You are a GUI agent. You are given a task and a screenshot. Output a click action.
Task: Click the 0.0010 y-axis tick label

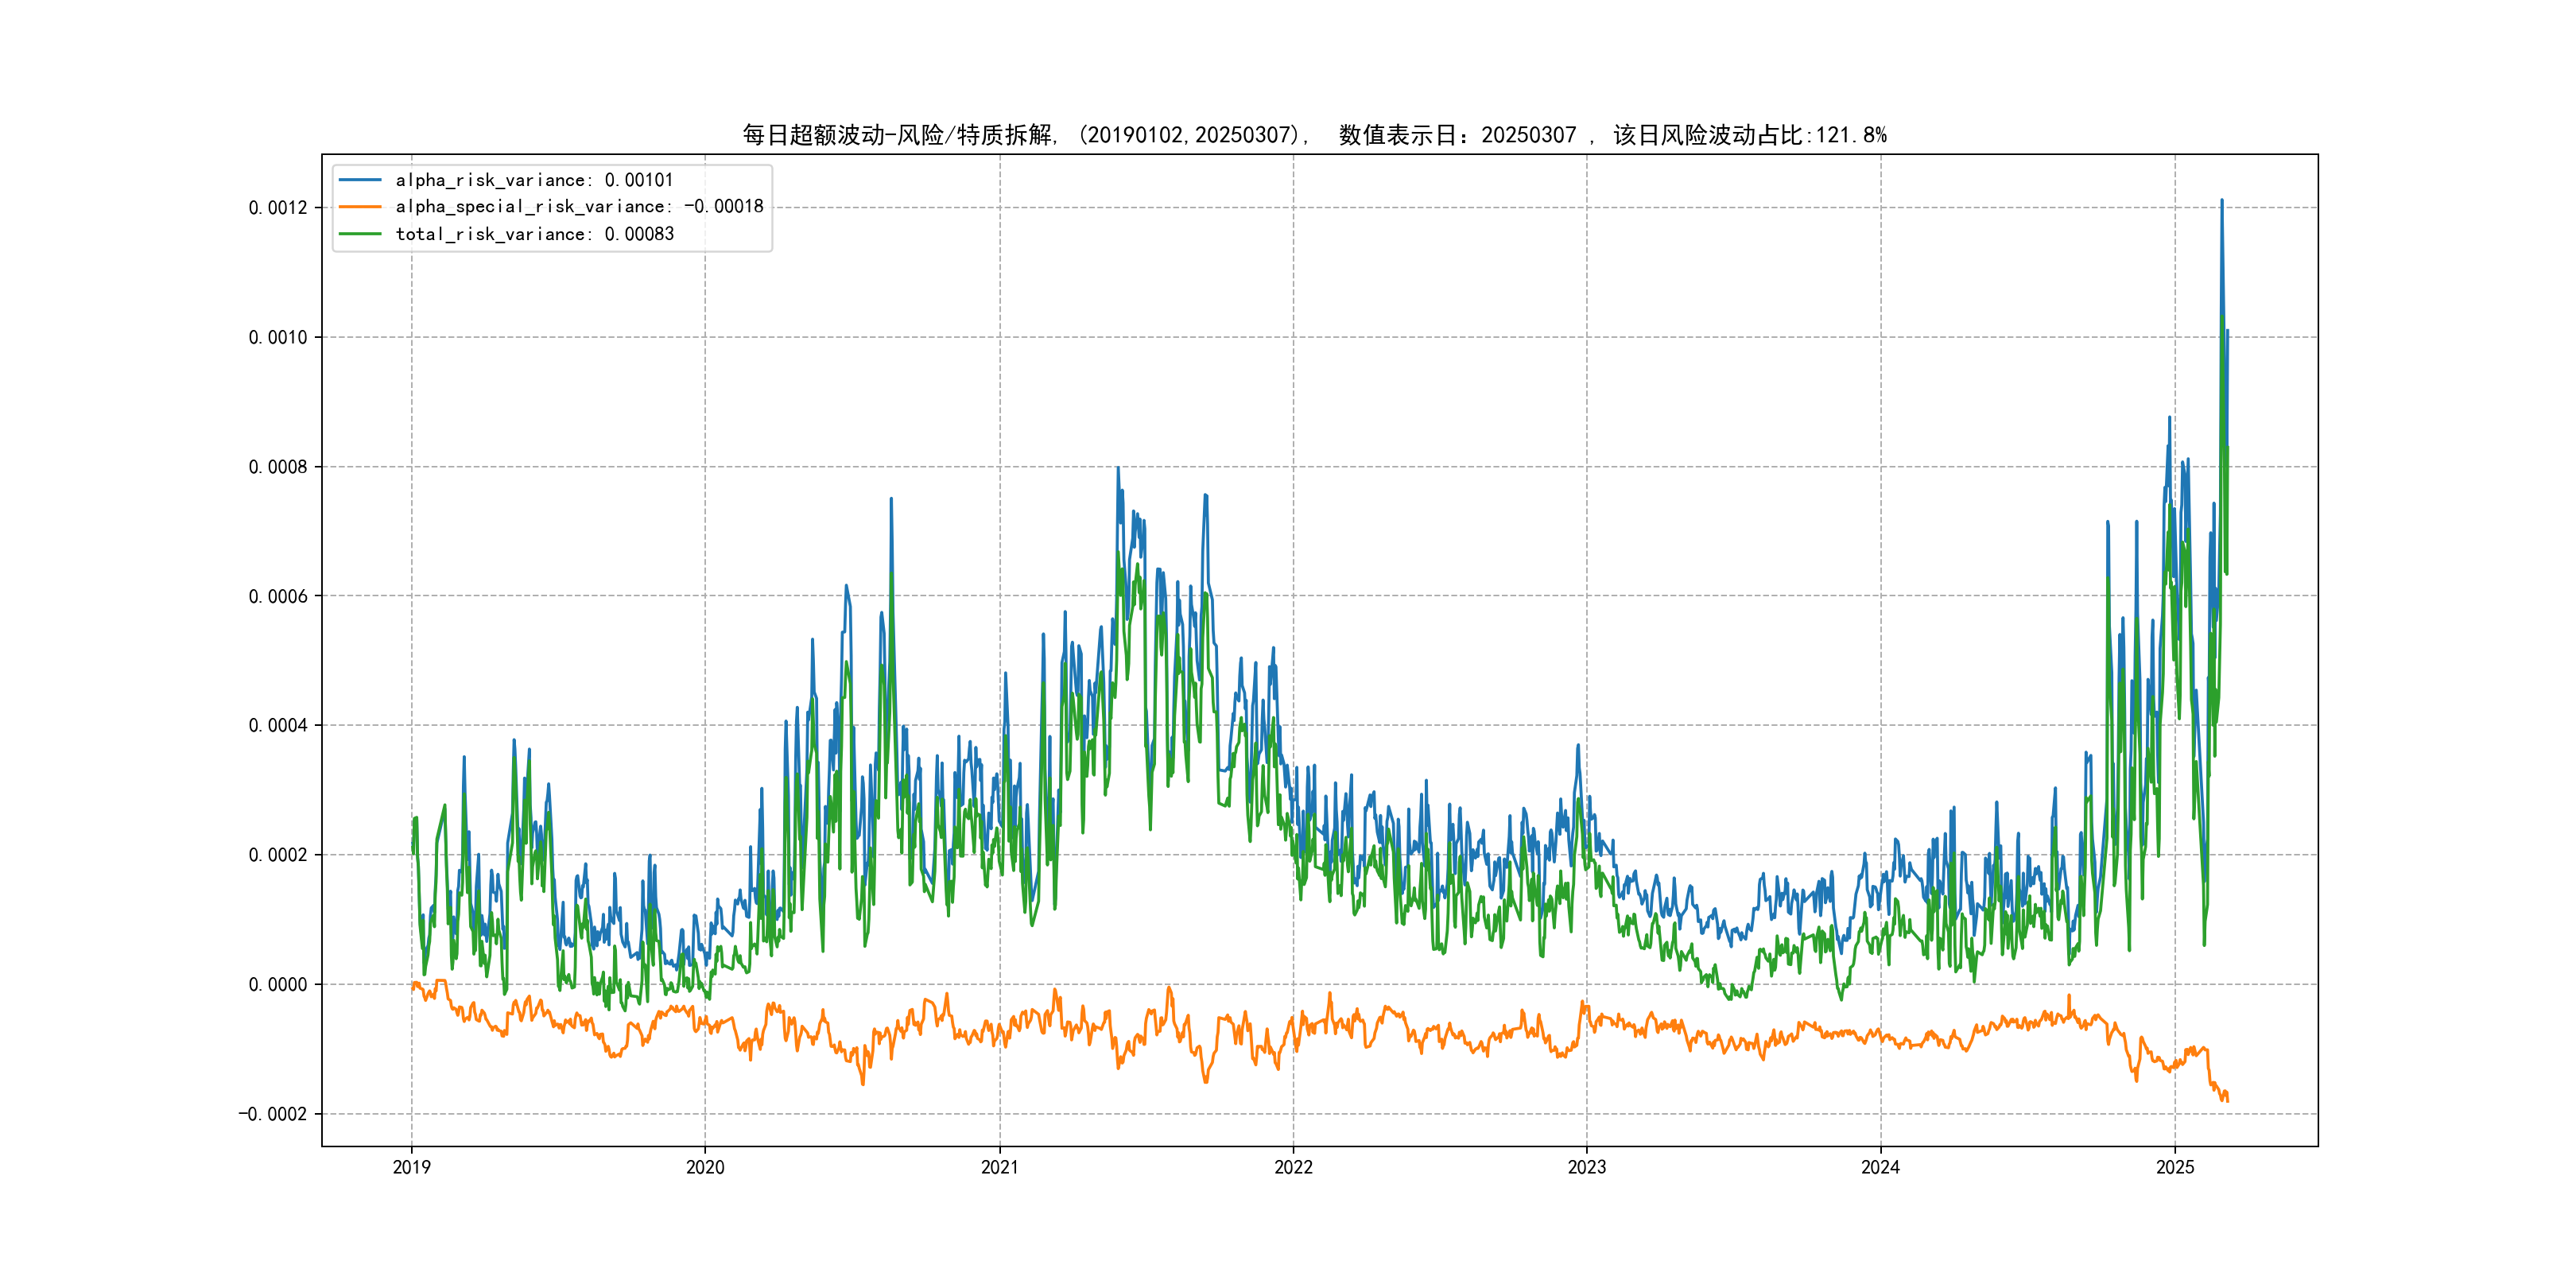pos(278,337)
